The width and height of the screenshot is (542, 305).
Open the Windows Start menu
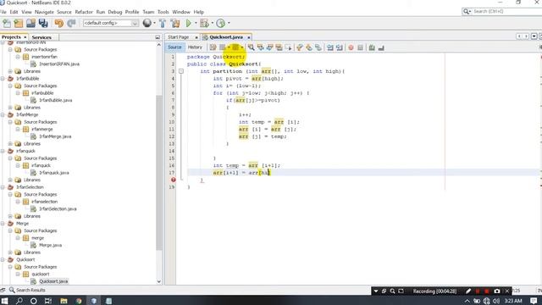coord(4,301)
